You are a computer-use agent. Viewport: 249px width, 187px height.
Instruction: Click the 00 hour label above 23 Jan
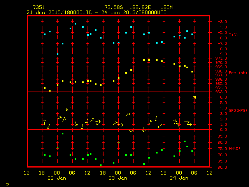tap(118, 173)
